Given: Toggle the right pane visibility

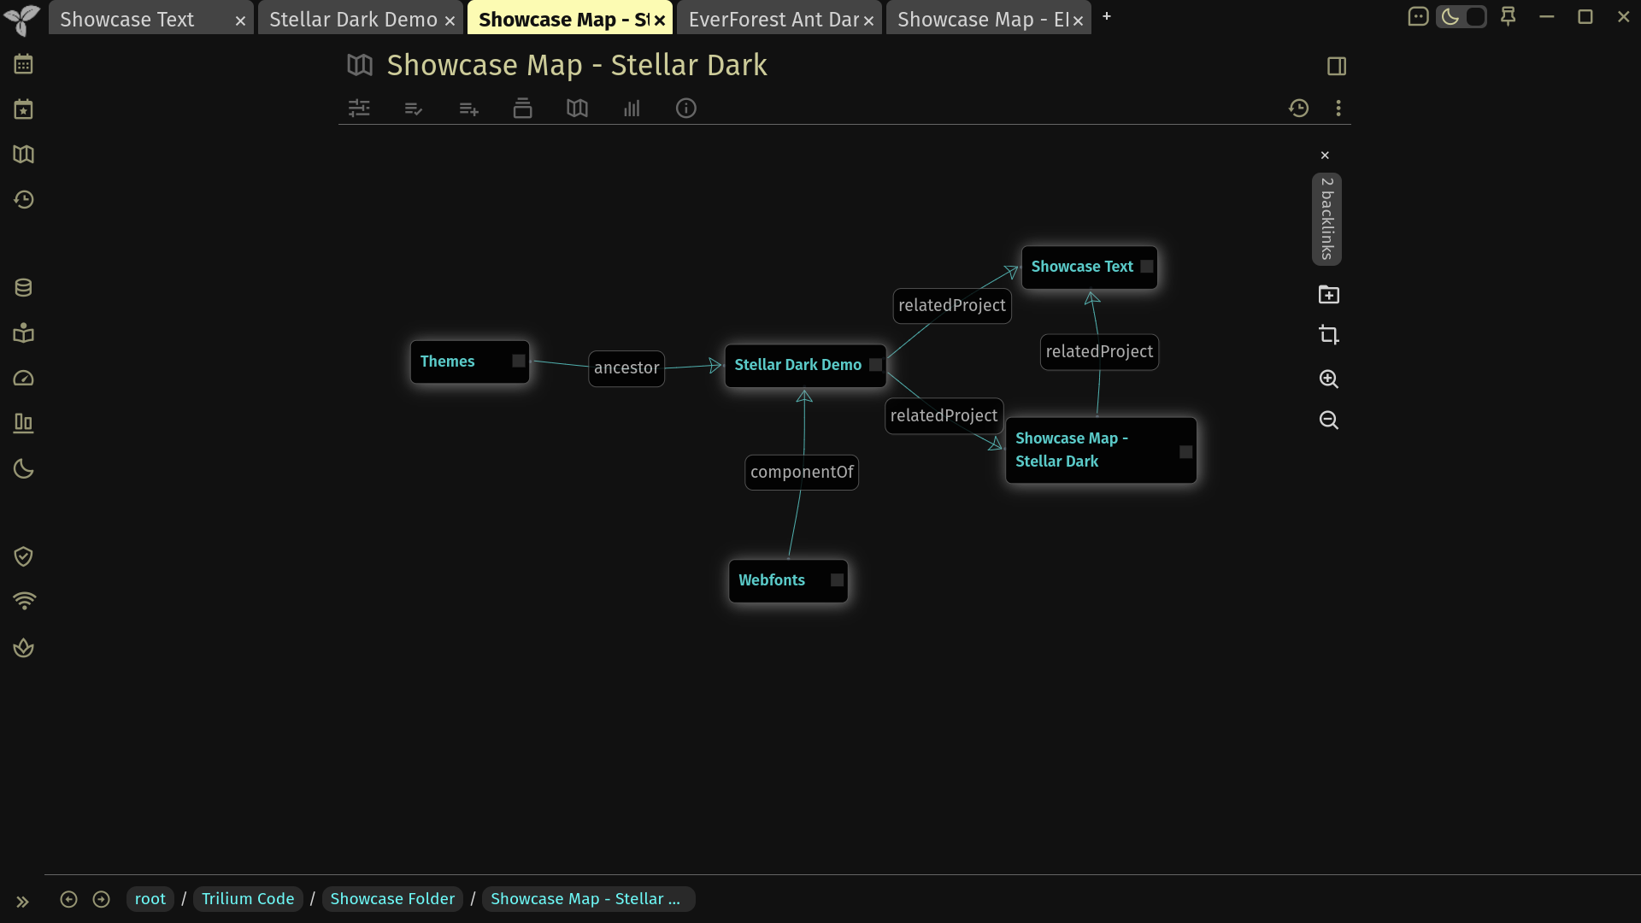Looking at the screenshot, I should (x=1337, y=66).
